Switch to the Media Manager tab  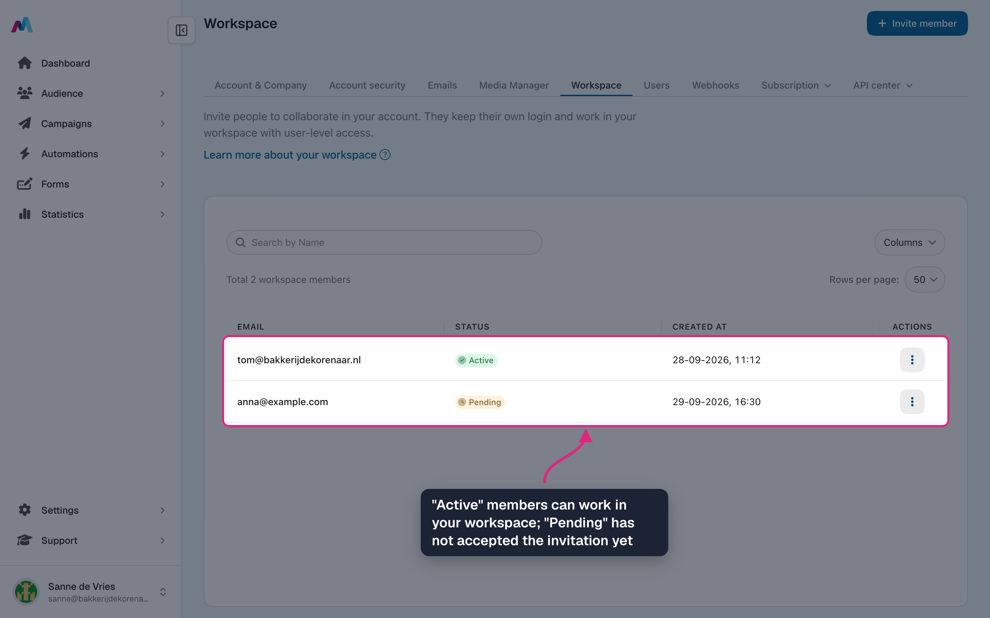pyautogui.click(x=514, y=85)
